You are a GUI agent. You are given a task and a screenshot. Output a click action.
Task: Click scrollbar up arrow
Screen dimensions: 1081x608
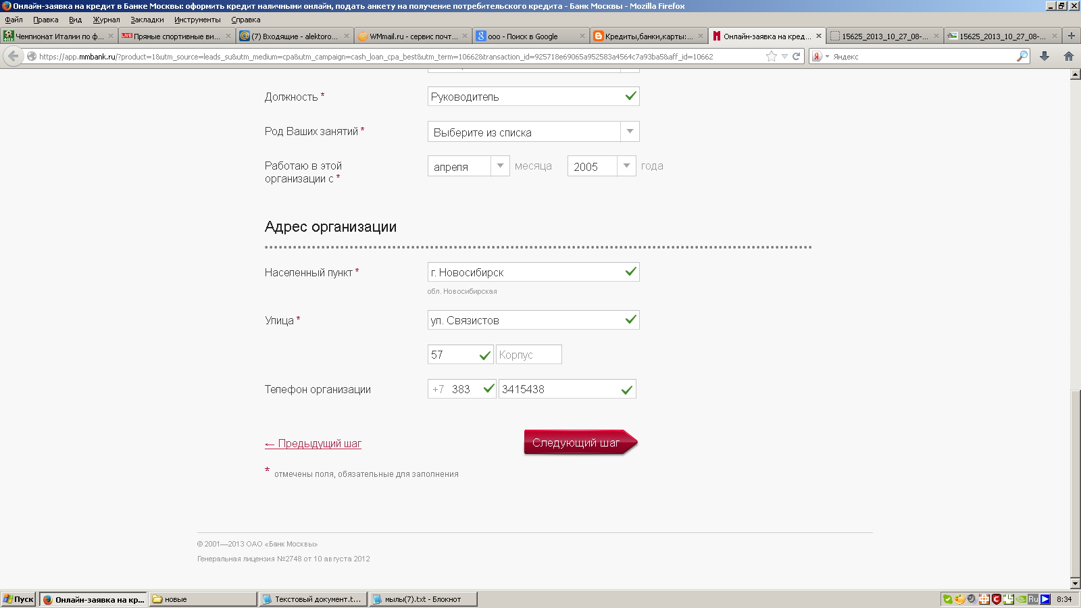[1075, 75]
